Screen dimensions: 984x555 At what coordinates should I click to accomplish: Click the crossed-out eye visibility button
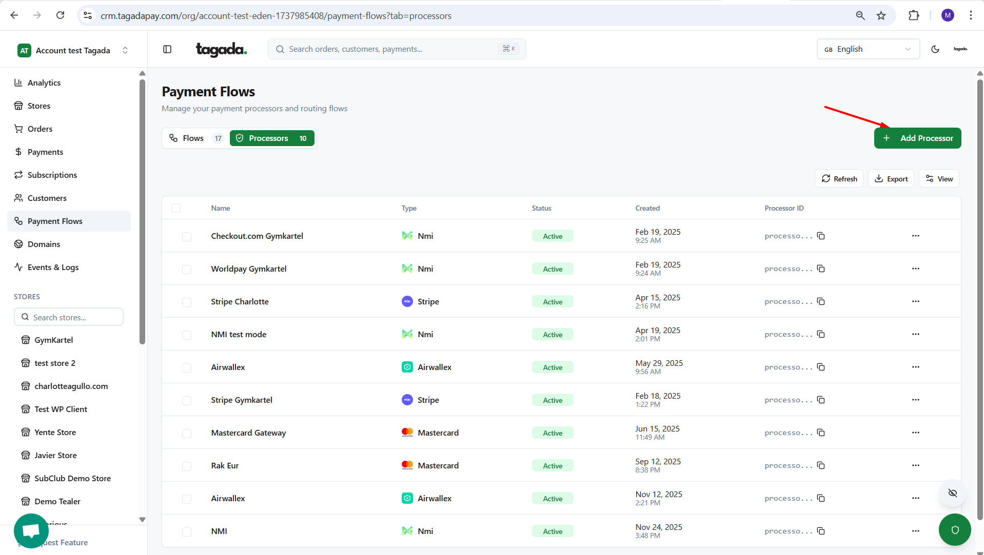point(953,493)
